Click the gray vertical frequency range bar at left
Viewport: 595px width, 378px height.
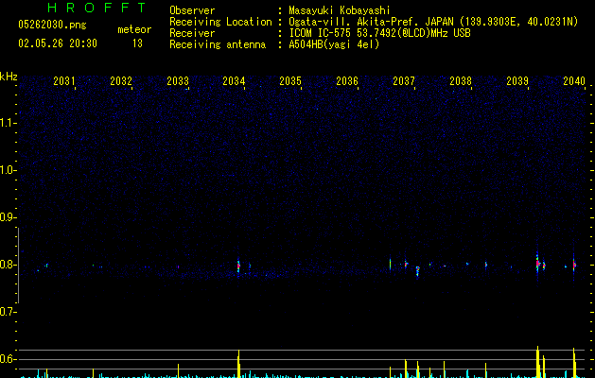click(18, 265)
